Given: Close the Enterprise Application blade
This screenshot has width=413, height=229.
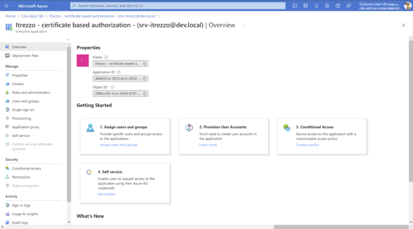Looking at the screenshot, I should (x=403, y=25).
